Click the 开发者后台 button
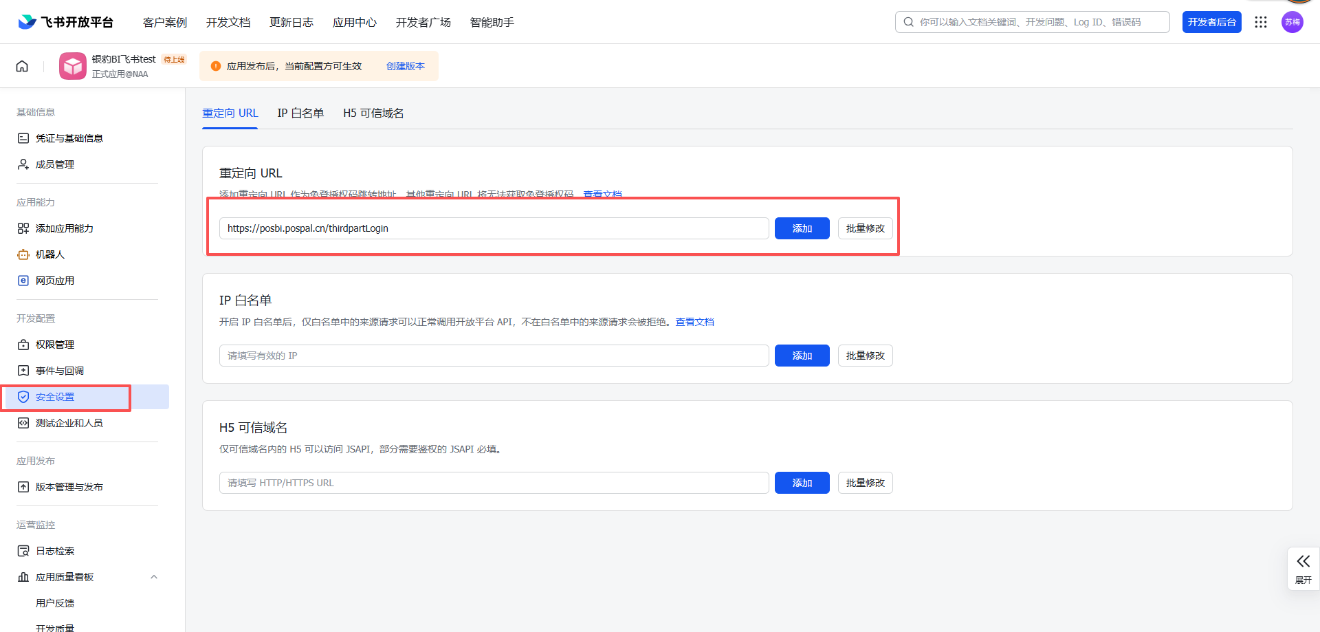This screenshot has width=1320, height=632. pos(1211,22)
